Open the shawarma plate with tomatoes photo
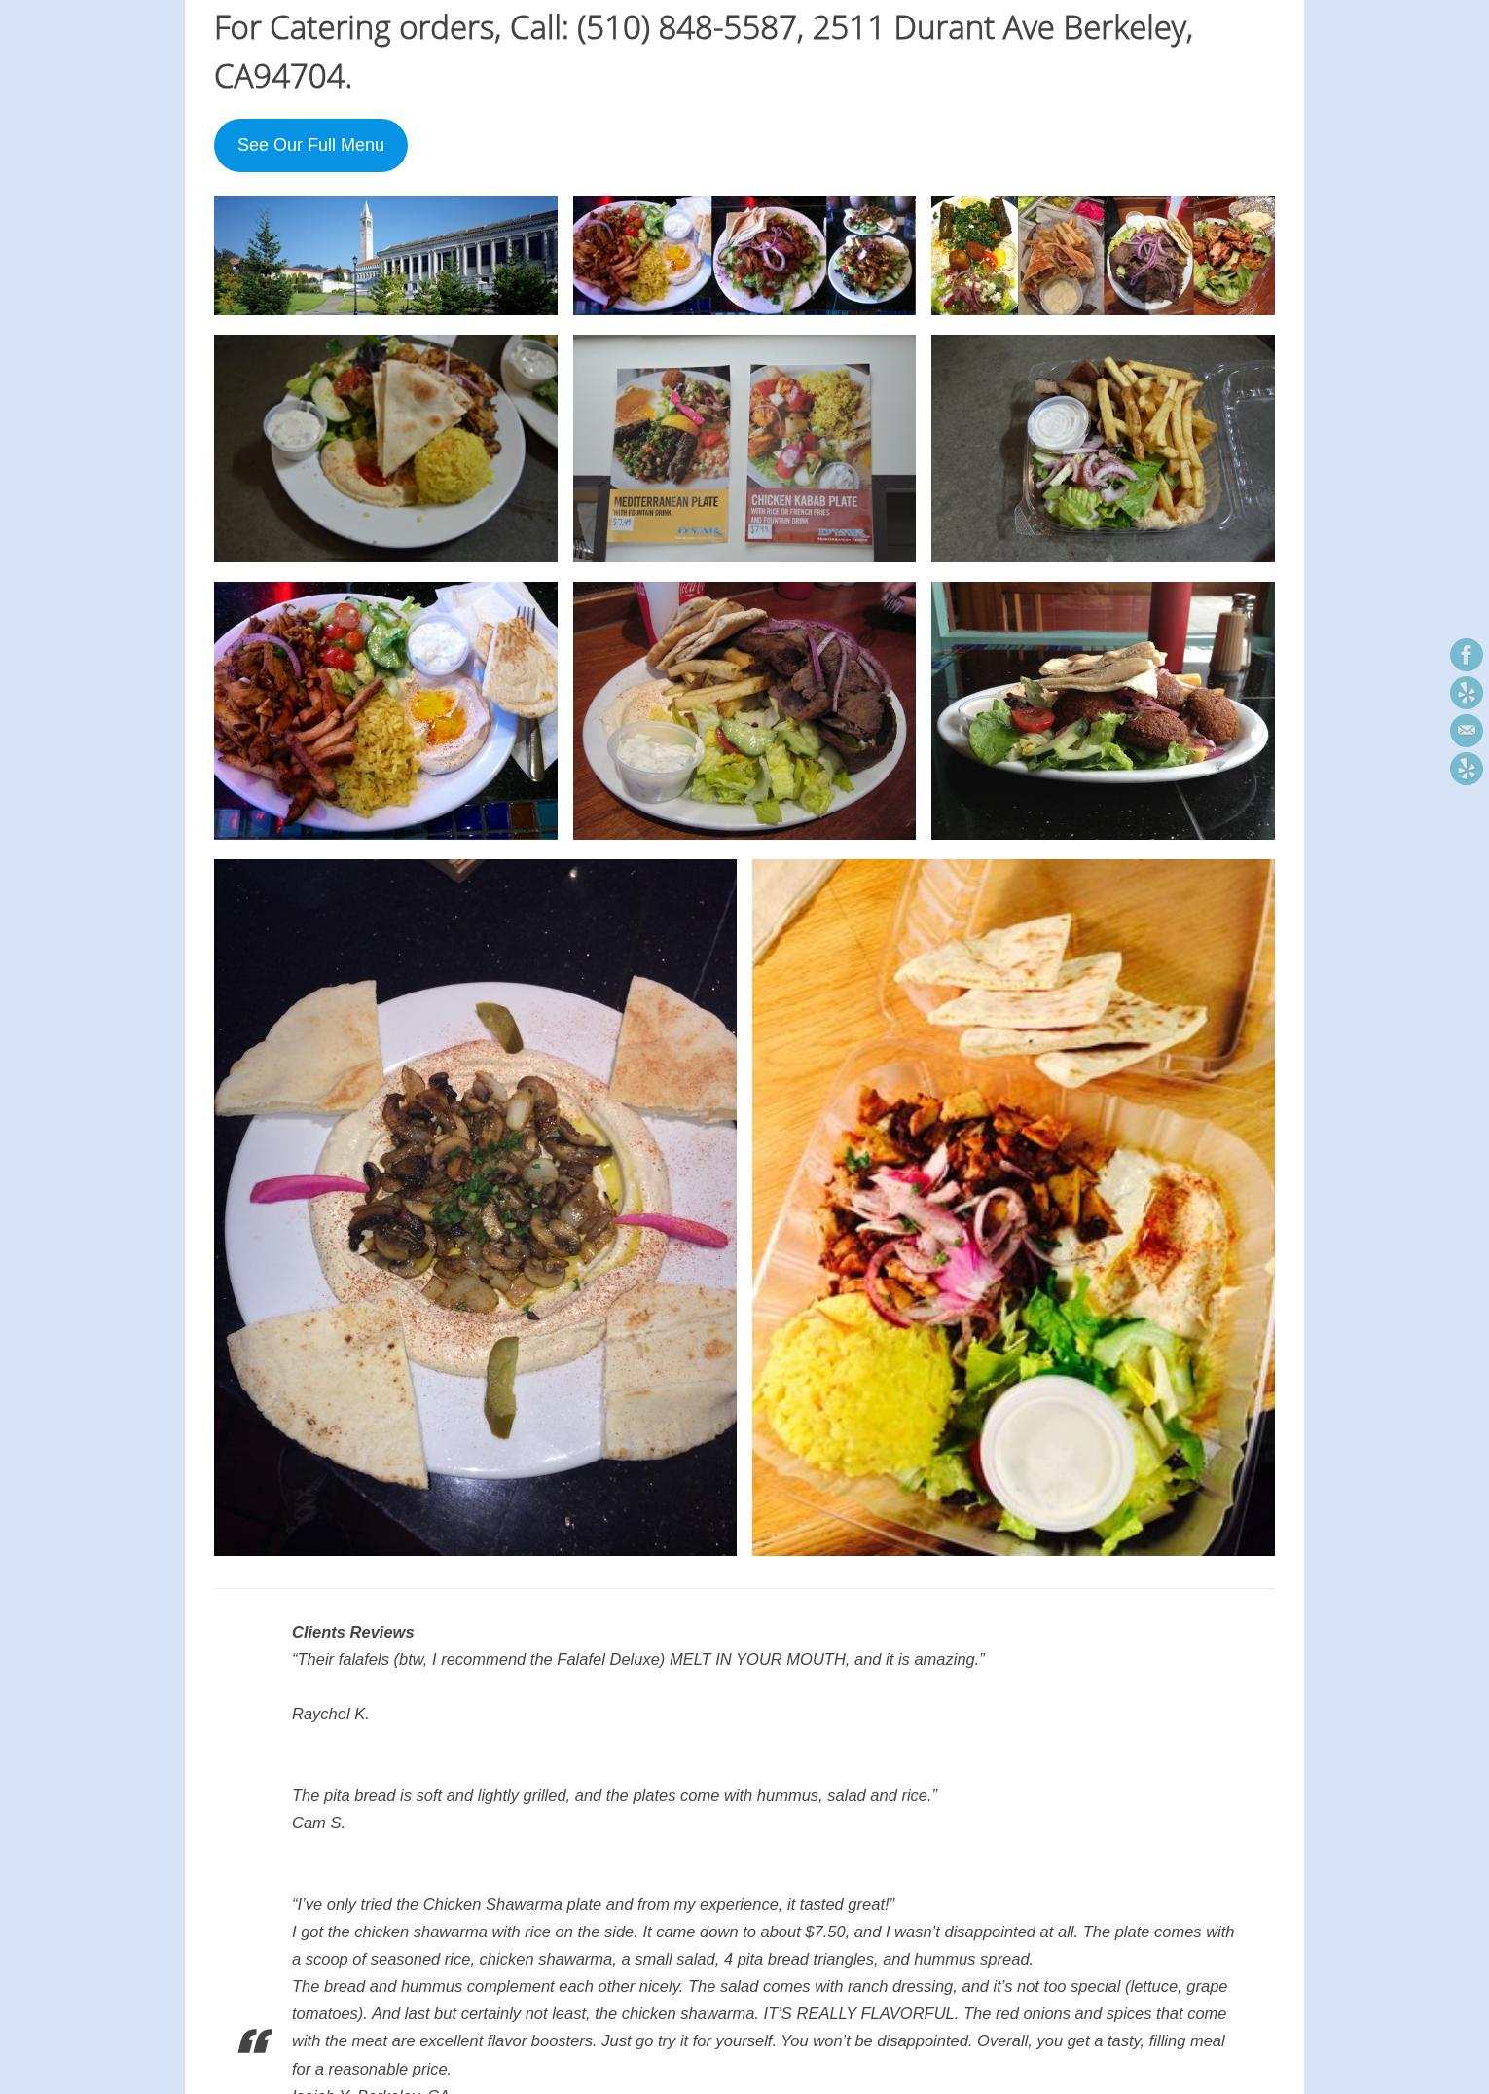The height and width of the screenshot is (2094, 1489). (385, 710)
